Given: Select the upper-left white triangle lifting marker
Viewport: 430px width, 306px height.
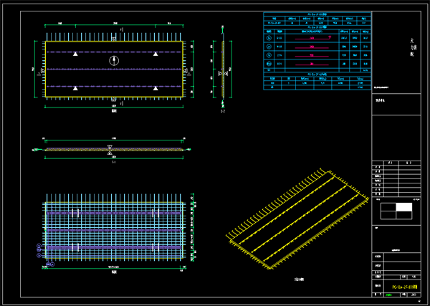Looking at the screenshot, I should tap(75, 54).
